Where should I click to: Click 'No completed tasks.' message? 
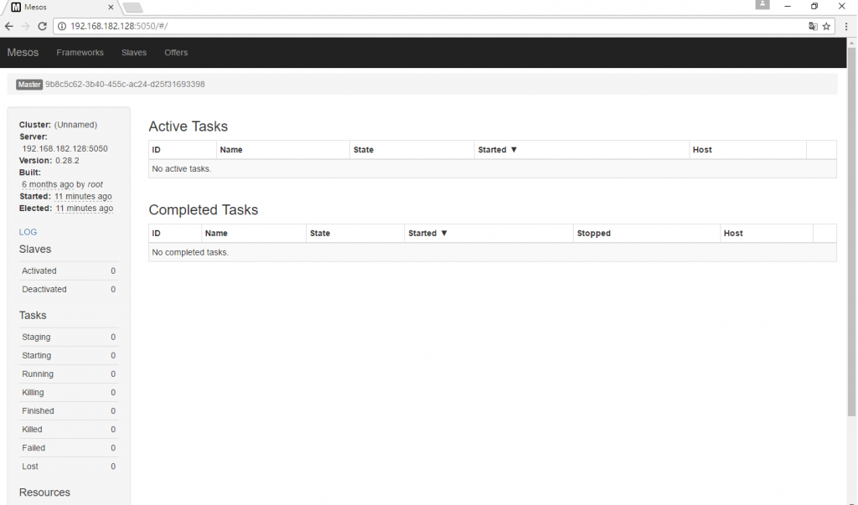190,252
